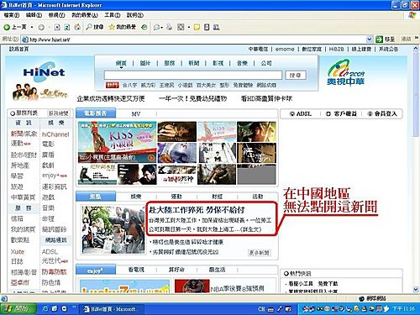Viewport: 420px width, 315px height.
Task: Click the page scrollbar up arrow
Action: pyautogui.click(x=416, y=49)
